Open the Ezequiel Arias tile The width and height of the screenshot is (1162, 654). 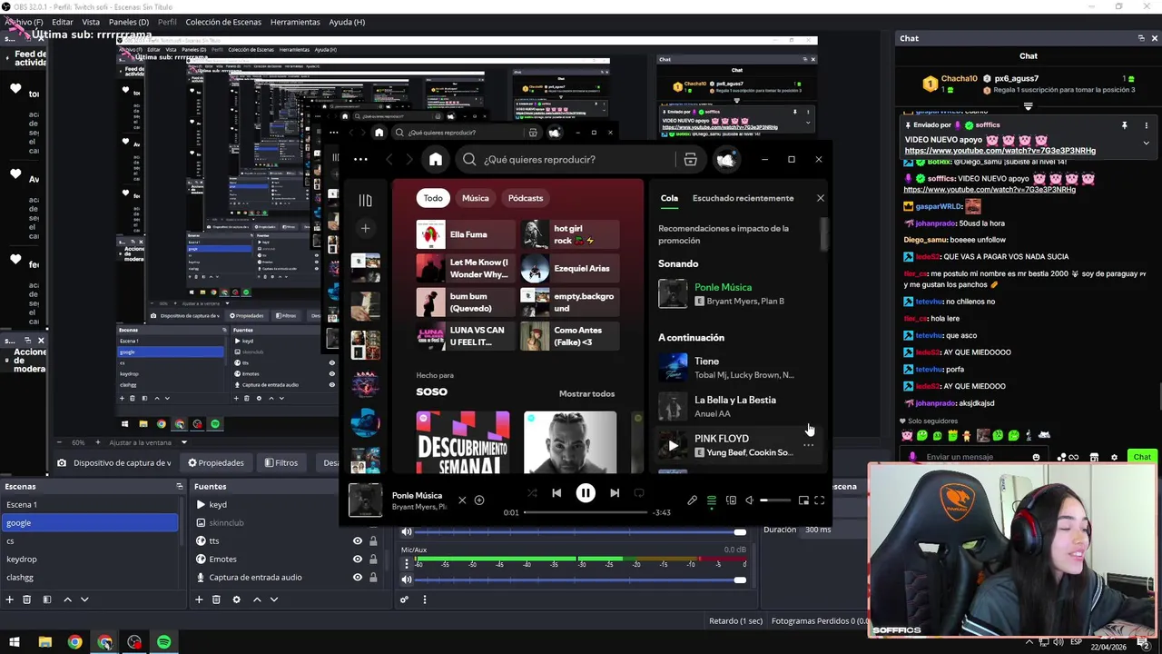click(570, 268)
